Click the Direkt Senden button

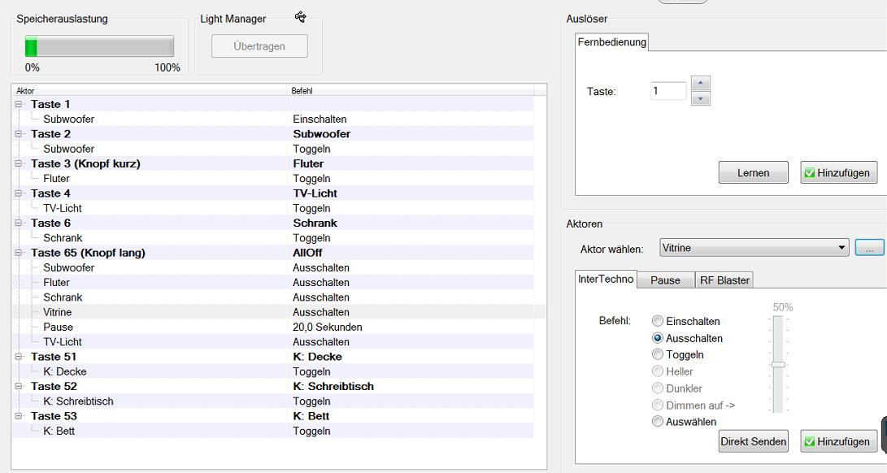click(753, 441)
